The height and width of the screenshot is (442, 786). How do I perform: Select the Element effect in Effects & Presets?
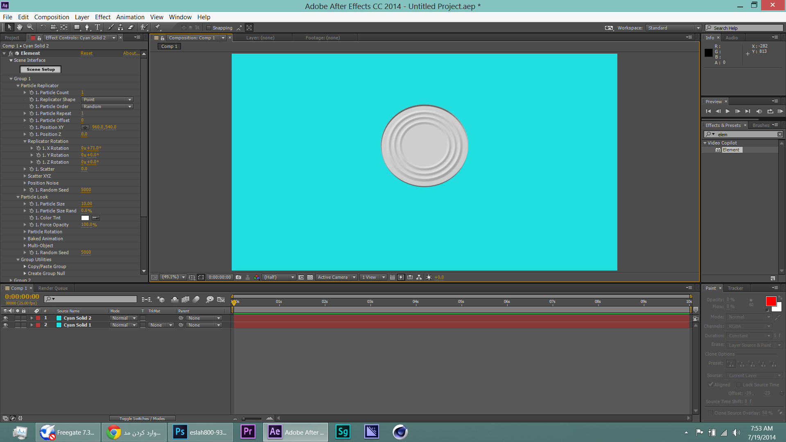732,150
